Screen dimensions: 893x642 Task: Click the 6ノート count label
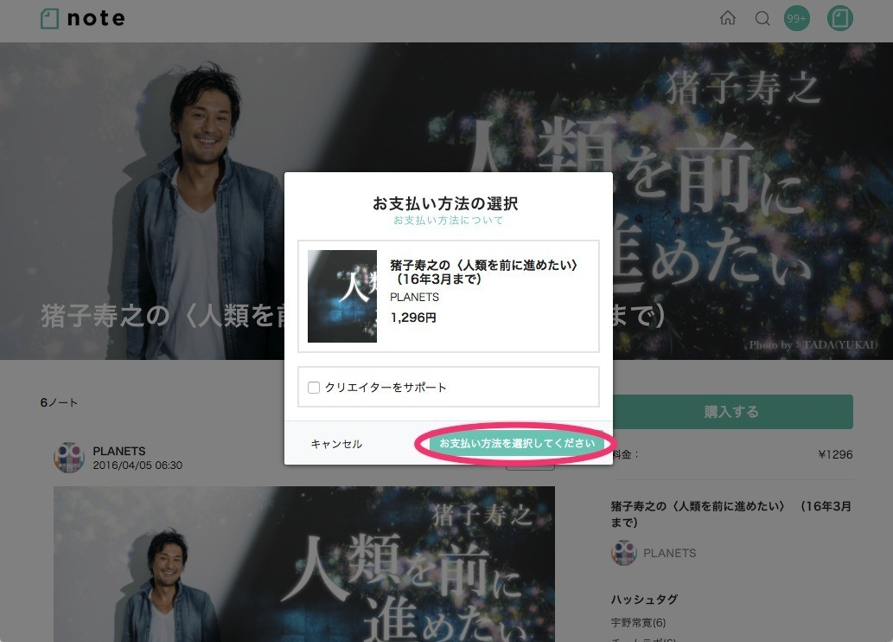pos(60,402)
